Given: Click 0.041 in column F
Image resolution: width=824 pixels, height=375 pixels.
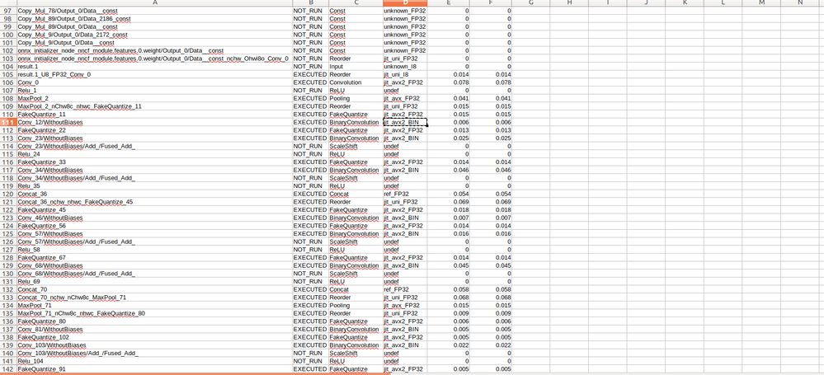Looking at the screenshot, I should (491, 98).
